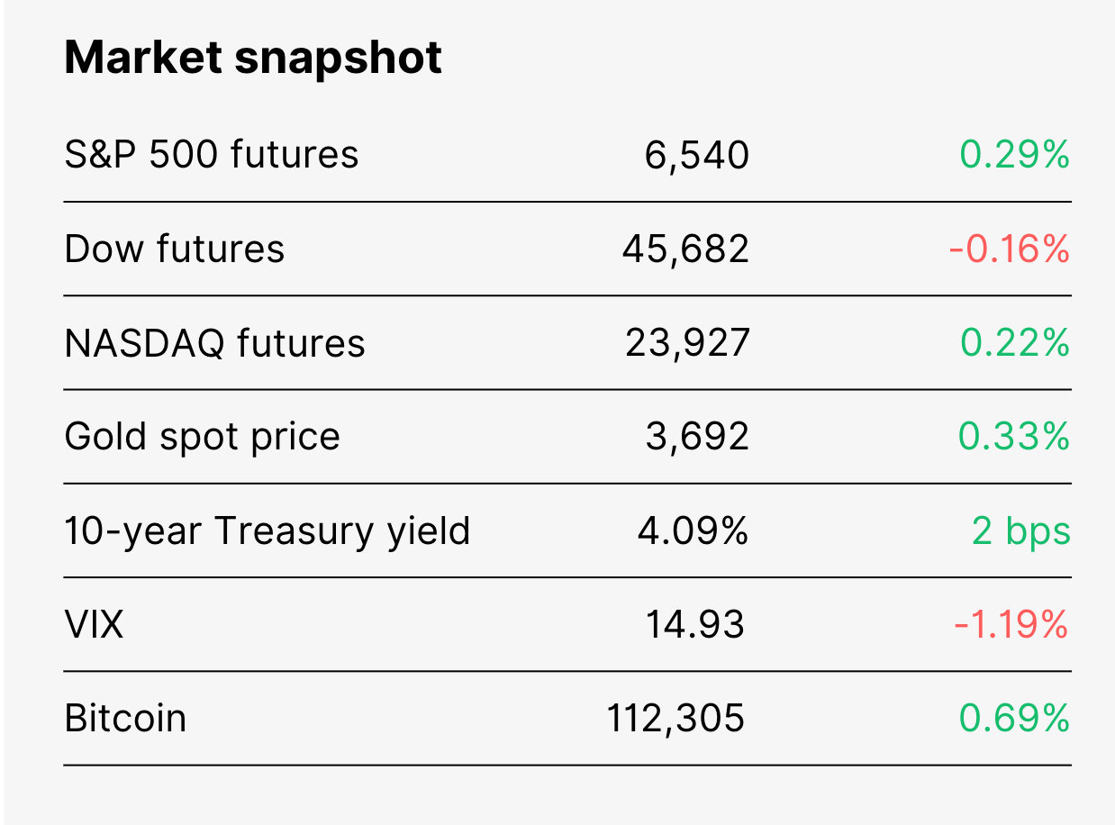
Task: Click the Market snapshot heading
Action: point(253,59)
